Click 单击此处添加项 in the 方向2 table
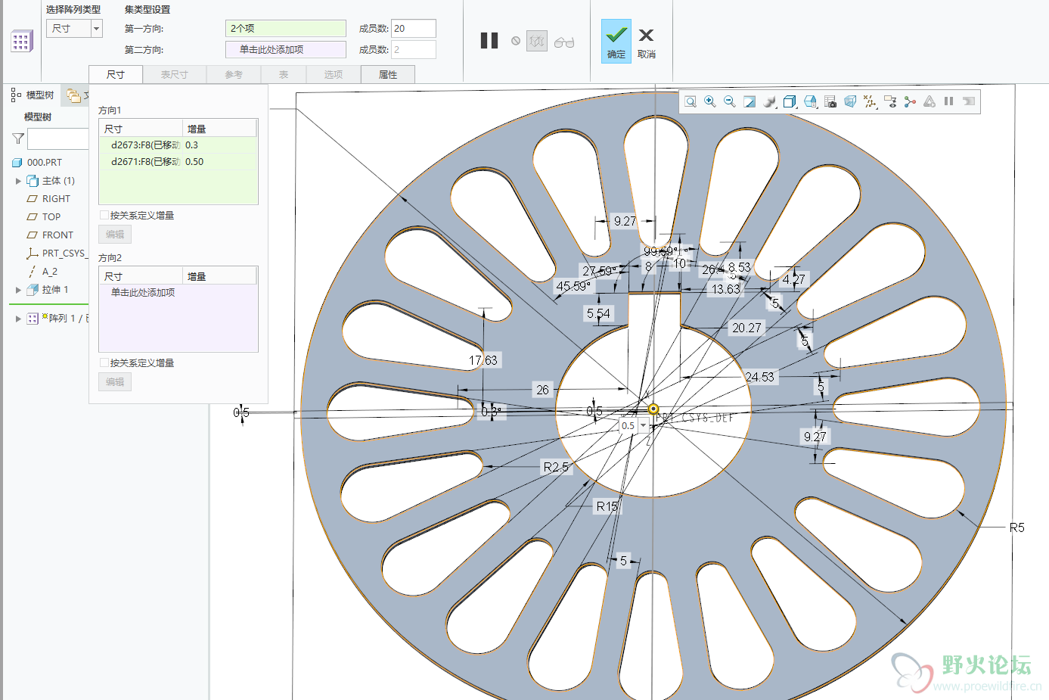1049x700 pixels. pos(143,293)
